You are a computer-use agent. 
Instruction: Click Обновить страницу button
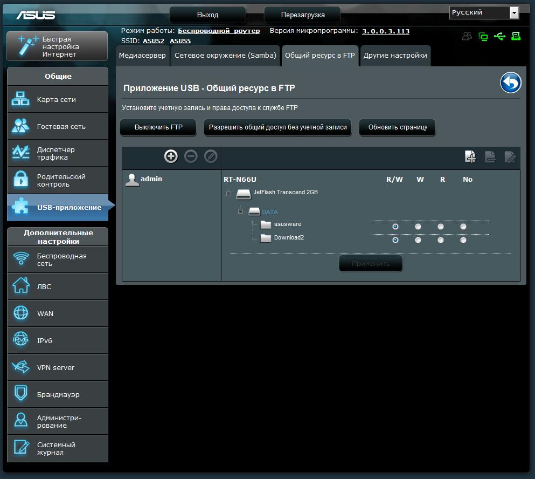tap(398, 127)
